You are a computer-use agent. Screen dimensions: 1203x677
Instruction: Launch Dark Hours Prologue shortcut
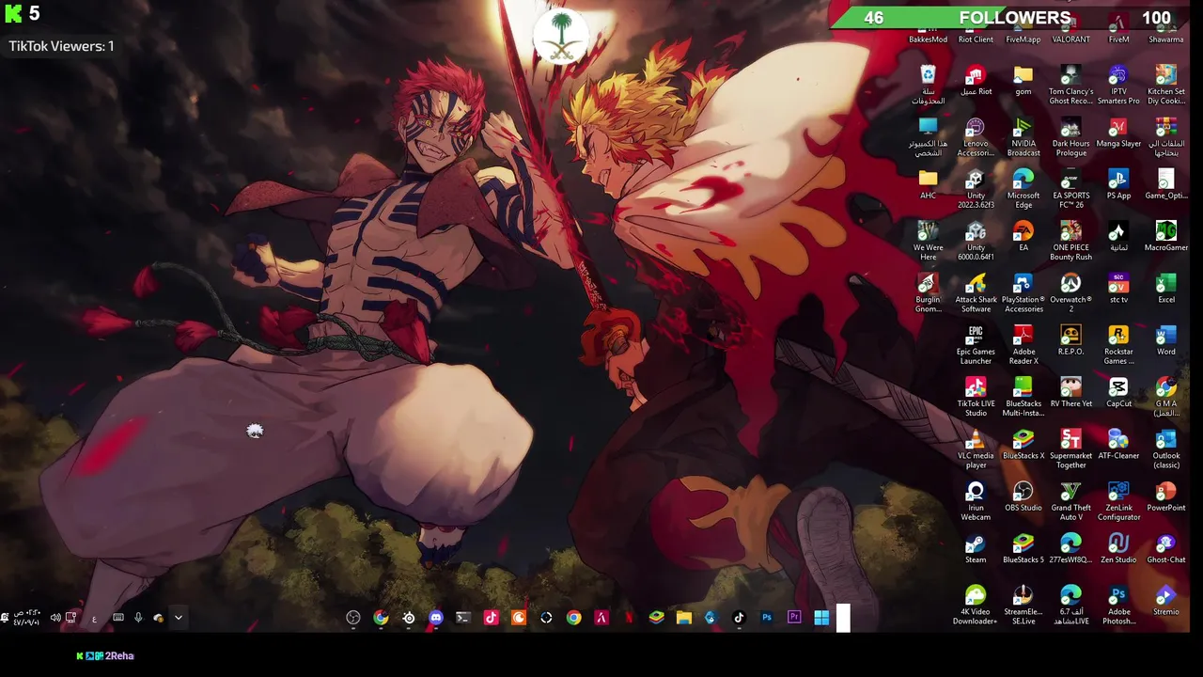1070,136
